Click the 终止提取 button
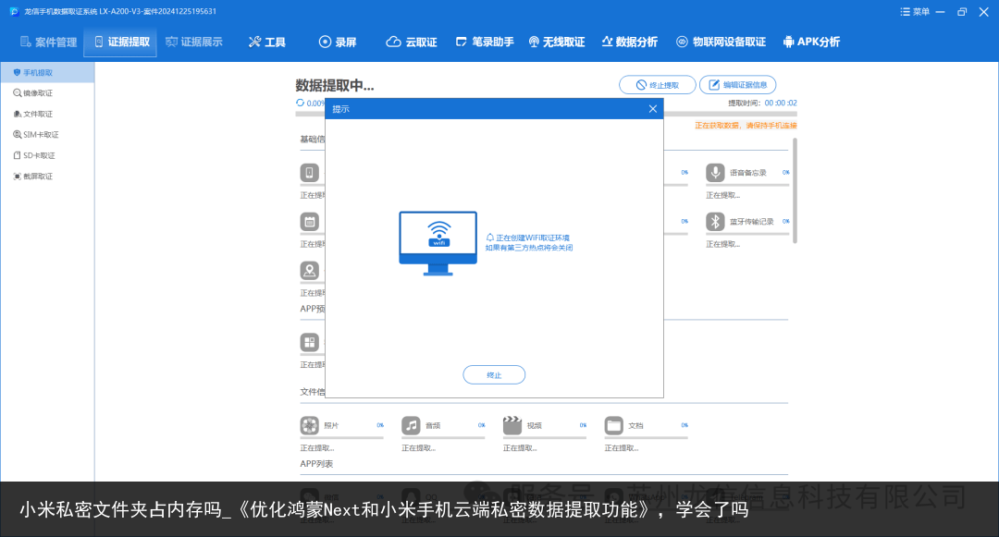This screenshot has width=999, height=537. (657, 85)
